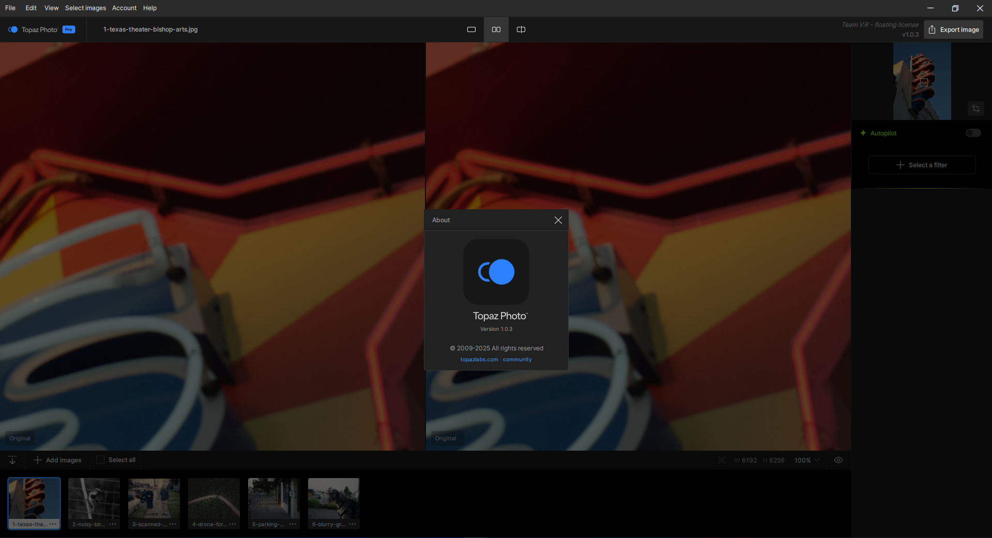Screen dimensions: 992x538
Task: Select the 3-scanned image thumbnail
Action: click(x=154, y=499)
